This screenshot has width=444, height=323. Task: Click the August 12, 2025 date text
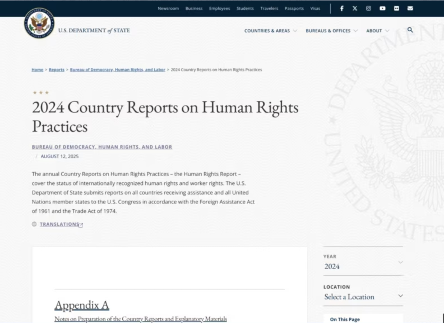[60, 156]
